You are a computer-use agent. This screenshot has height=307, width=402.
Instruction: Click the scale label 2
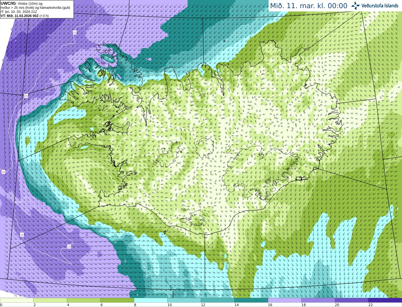tap(35, 305)
